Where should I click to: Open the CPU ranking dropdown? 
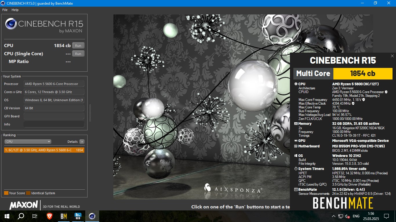28,142
